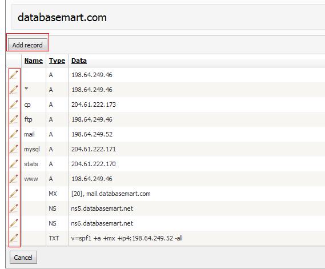Image resolution: width=325 pixels, height=269 pixels.
Task: Click the v=spf1 TXT record value
Action: tap(127, 238)
